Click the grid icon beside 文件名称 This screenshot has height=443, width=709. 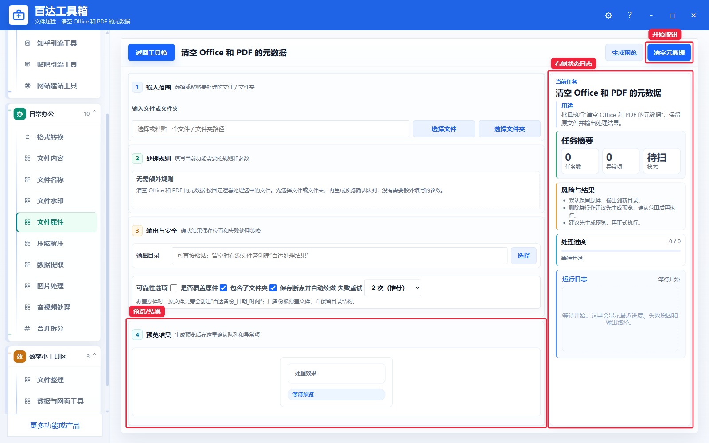27,179
